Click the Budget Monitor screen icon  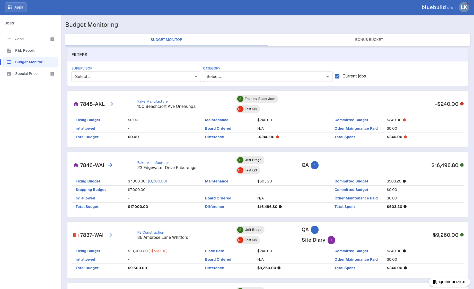pos(9,62)
